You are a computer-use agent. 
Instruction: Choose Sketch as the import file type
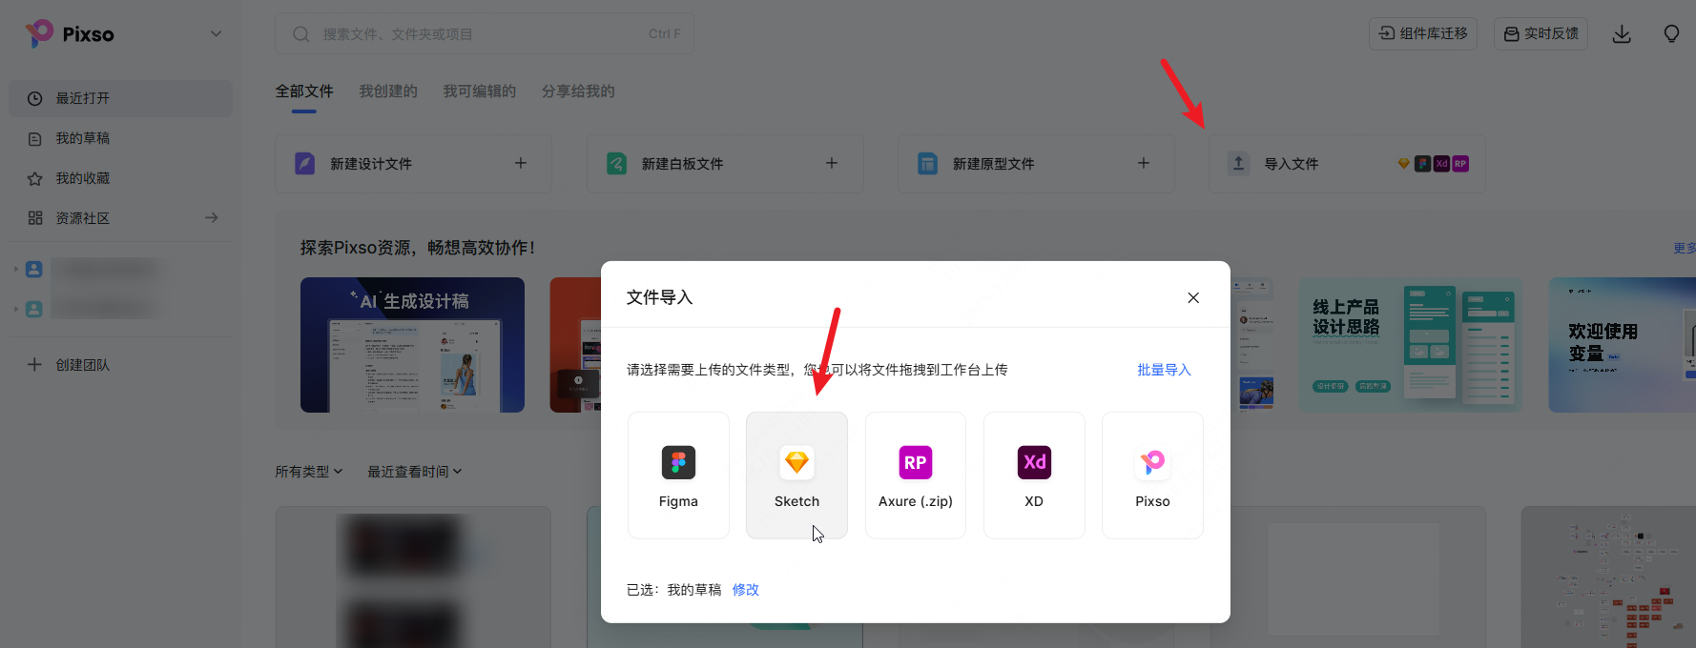pos(796,476)
